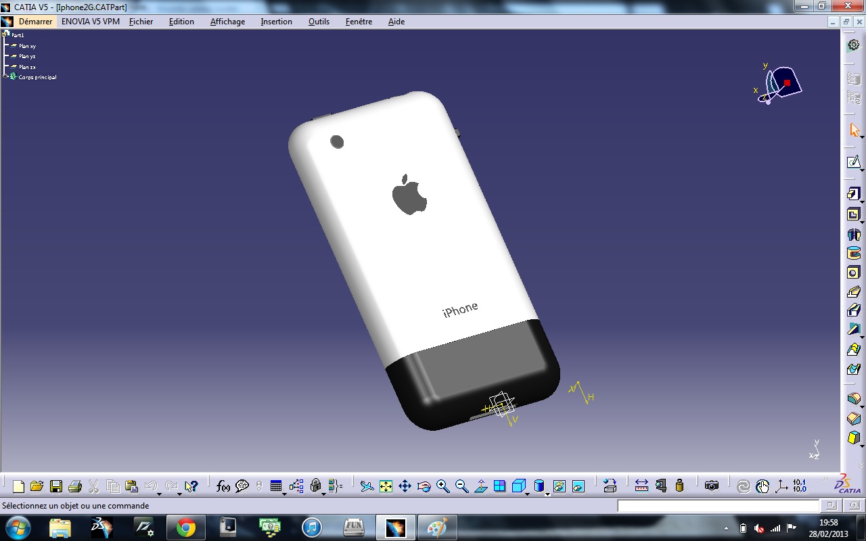Open the Design Table grid icon
The height and width of the screenshot is (541, 866).
(x=276, y=486)
